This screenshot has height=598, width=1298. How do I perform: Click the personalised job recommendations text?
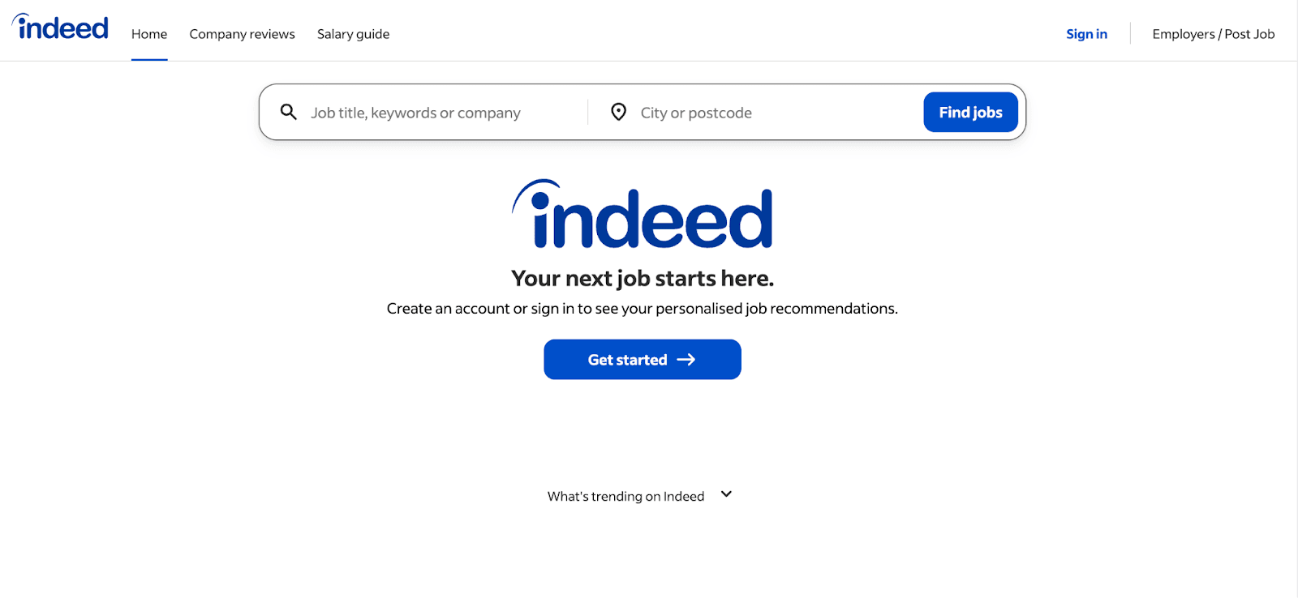pyautogui.click(x=643, y=309)
